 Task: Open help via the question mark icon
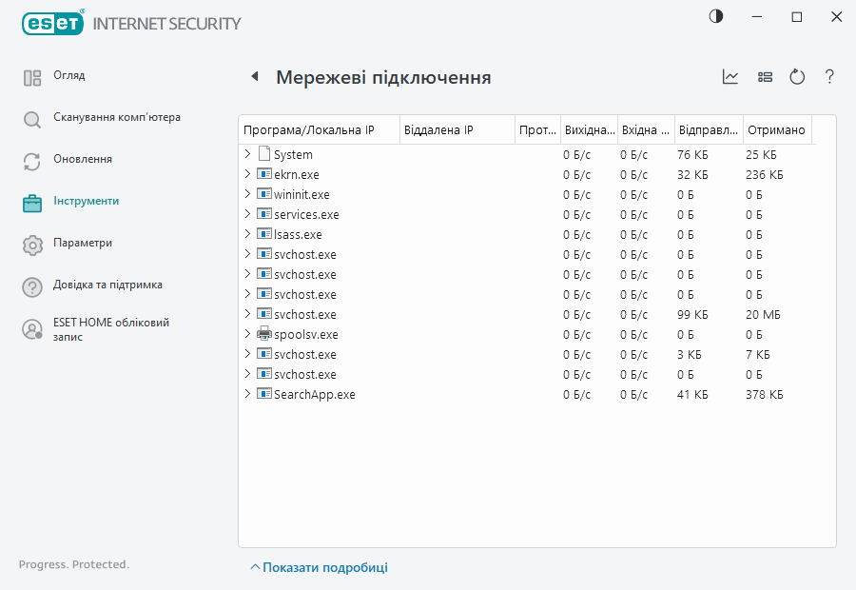point(828,77)
